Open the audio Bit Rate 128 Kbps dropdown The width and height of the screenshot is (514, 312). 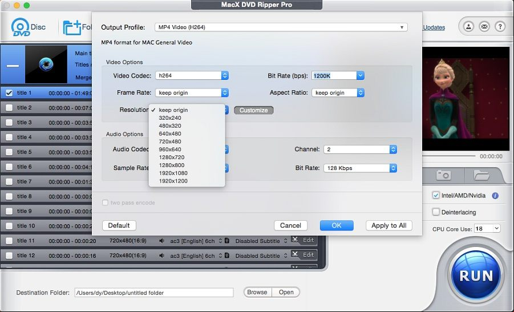(361, 168)
